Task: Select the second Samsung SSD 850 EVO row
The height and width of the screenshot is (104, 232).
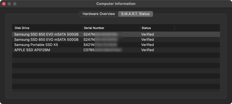Action: [x=116, y=39]
